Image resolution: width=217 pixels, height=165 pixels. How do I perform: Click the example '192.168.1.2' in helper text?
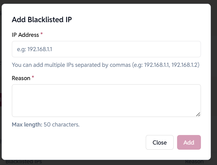pyautogui.click(x=185, y=65)
